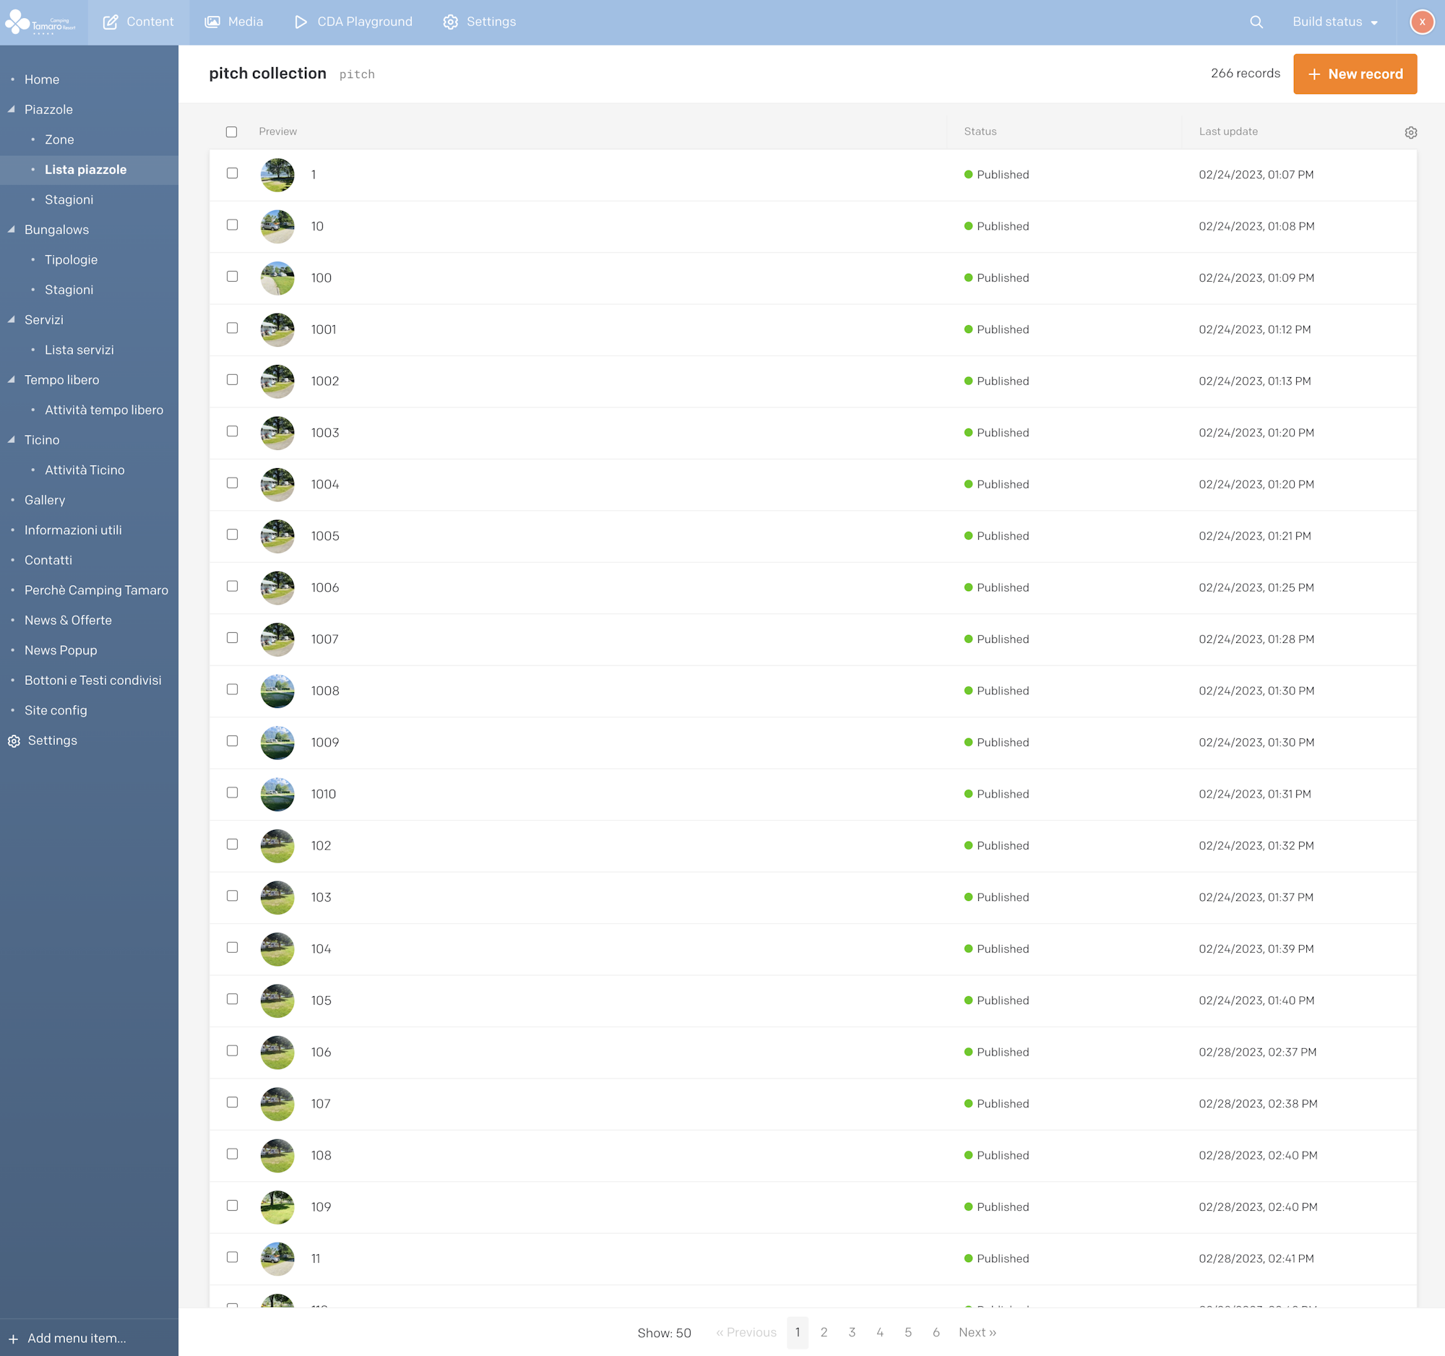1445x1356 pixels.
Task: Click the Content tab pencil icon
Action: pyautogui.click(x=111, y=22)
